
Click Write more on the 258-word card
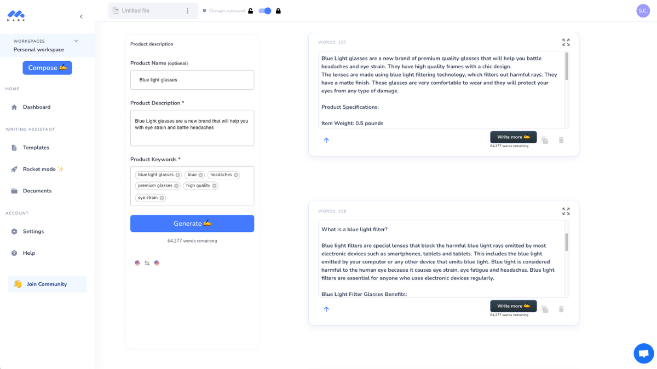514,306
